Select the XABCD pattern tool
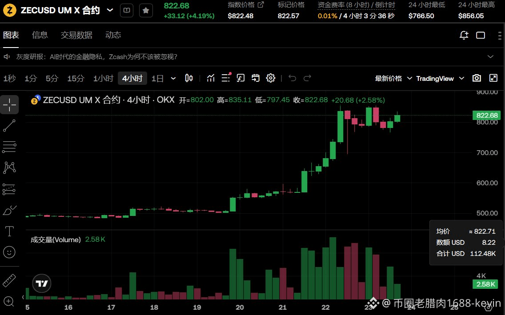505x315 pixels. click(9, 167)
